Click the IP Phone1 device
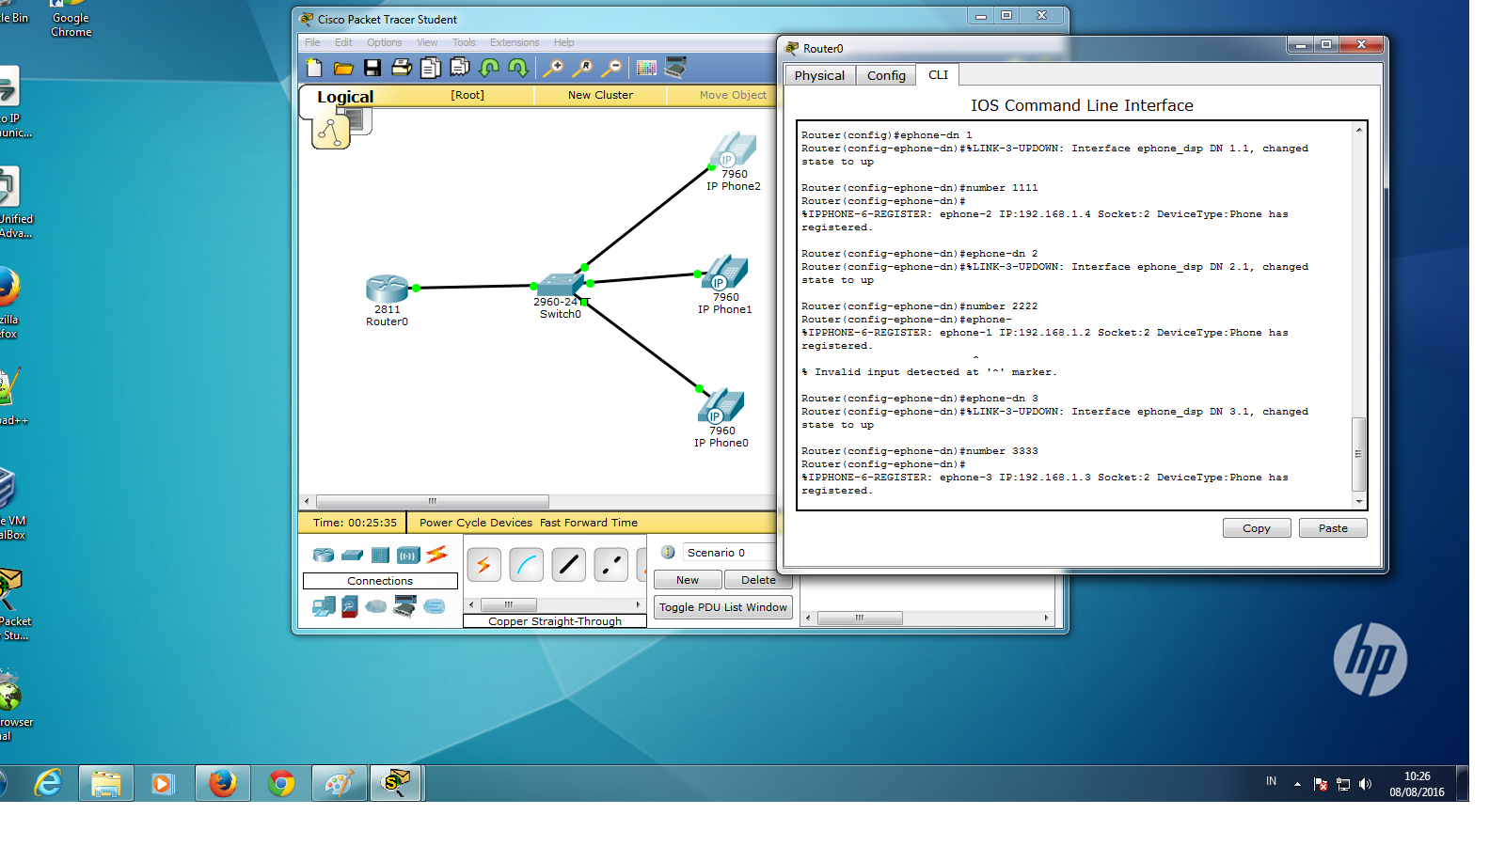Screen dimensions: 1505x846 click(724, 274)
